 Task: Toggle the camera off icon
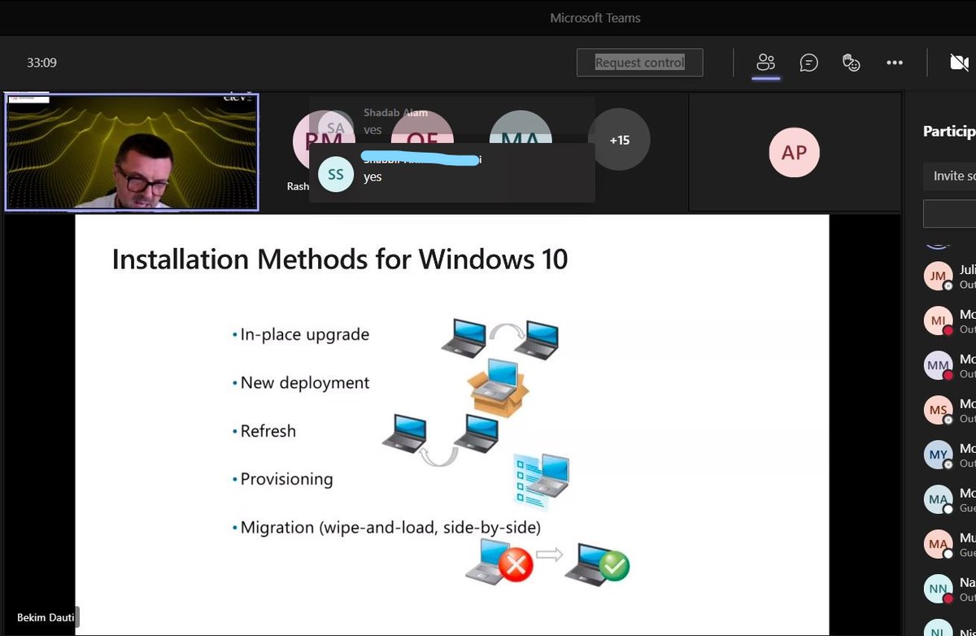(959, 63)
